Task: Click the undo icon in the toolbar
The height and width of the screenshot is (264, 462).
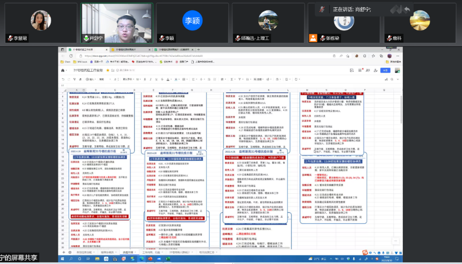Action: [x=63, y=79]
